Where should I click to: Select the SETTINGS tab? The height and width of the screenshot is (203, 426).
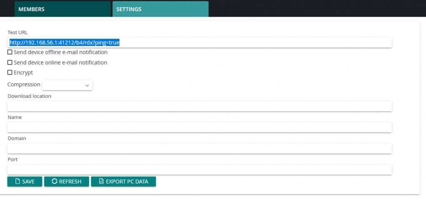coord(161,9)
